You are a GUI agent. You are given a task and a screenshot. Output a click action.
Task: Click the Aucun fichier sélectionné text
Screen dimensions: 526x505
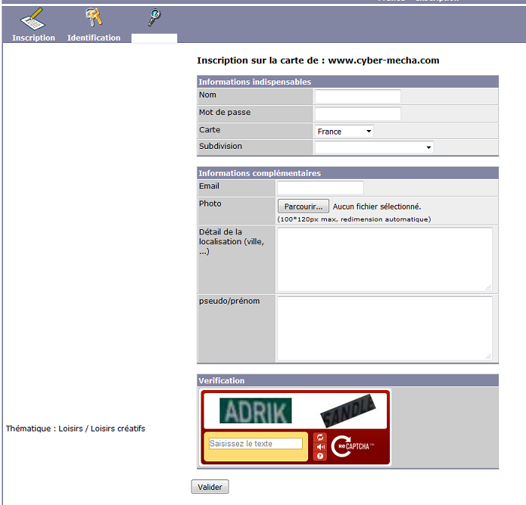point(376,207)
